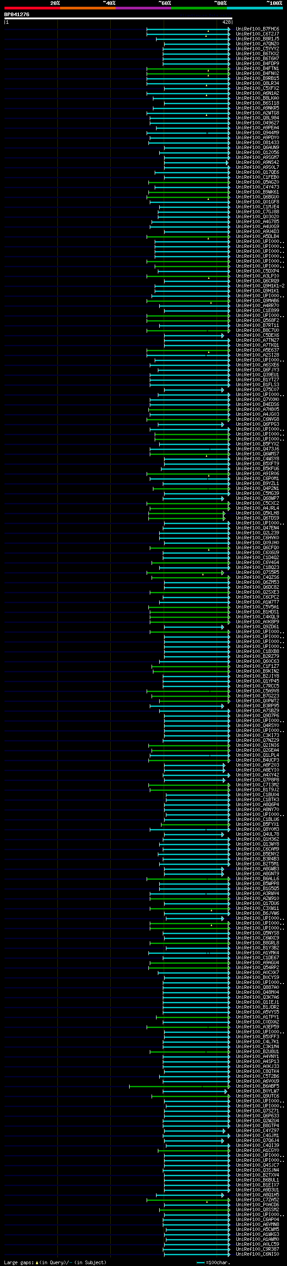Viewport: 287px width, 1266px height.
Task: Click the UniRef100_Q4RSY0 label
Action: (x=257, y=726)
